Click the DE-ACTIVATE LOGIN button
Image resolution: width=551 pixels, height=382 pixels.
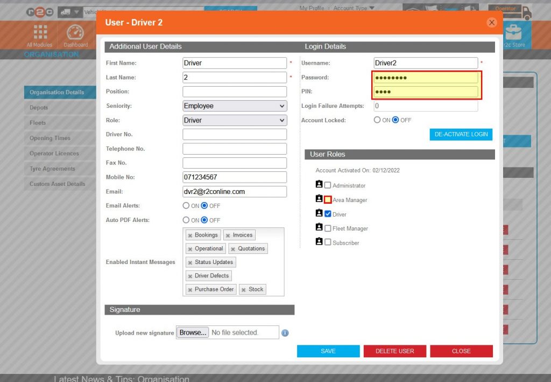[x=461, y=134]
